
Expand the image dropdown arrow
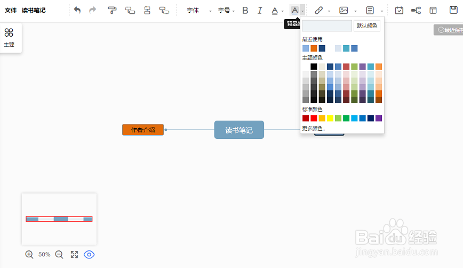point(355,11)
